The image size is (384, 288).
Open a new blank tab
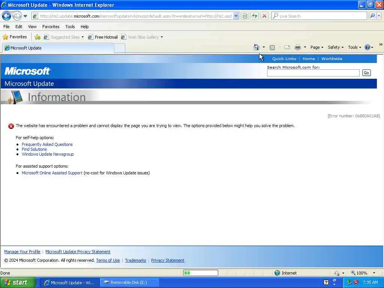pos(120,48)
